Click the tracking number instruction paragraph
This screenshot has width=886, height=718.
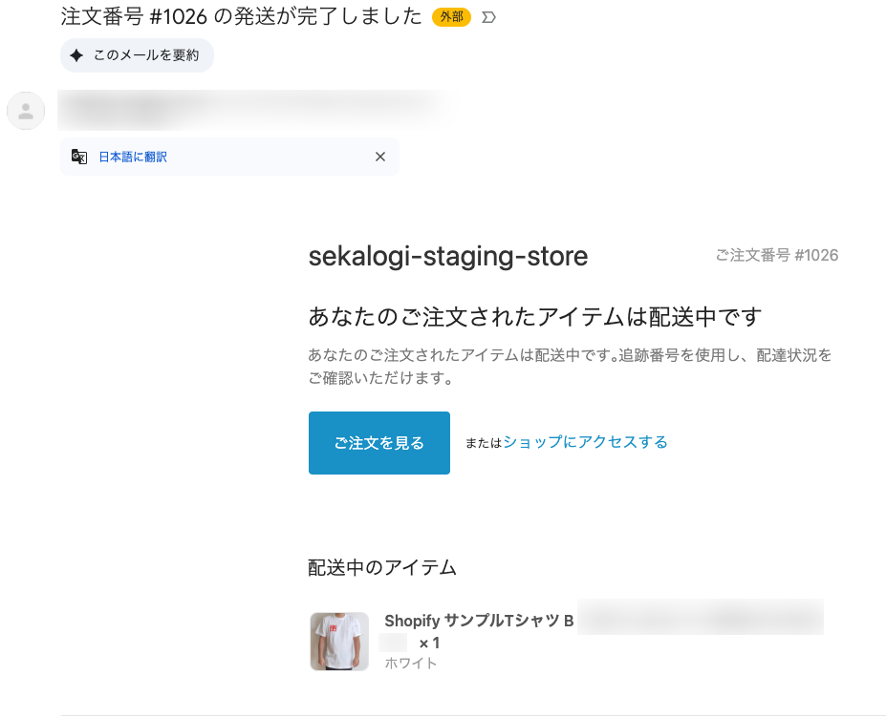pyautogui.click(x=570, y=367)
